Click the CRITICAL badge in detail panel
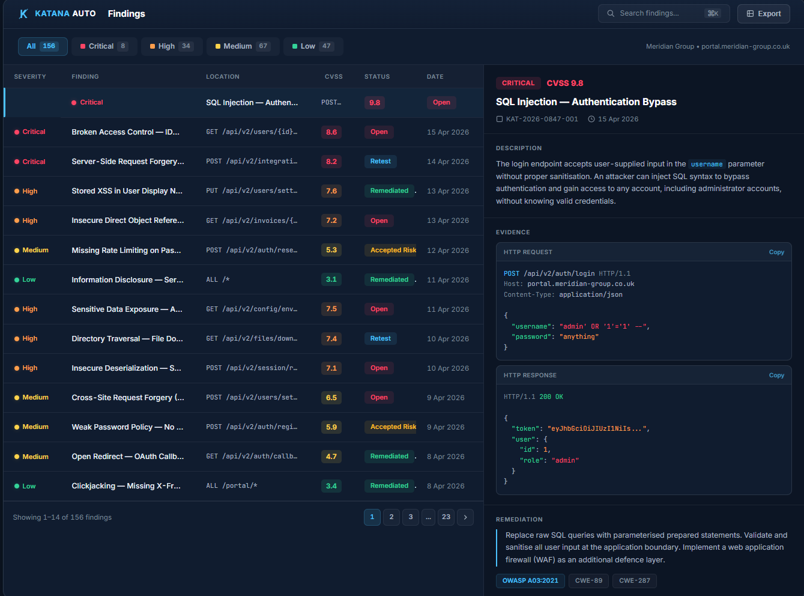The image size is (804, 596). (518, 84)
